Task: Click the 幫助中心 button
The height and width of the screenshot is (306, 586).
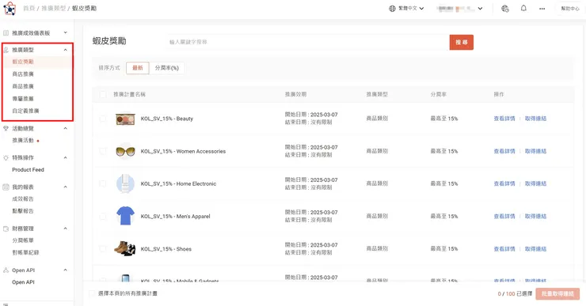Action: coord(570,8)
